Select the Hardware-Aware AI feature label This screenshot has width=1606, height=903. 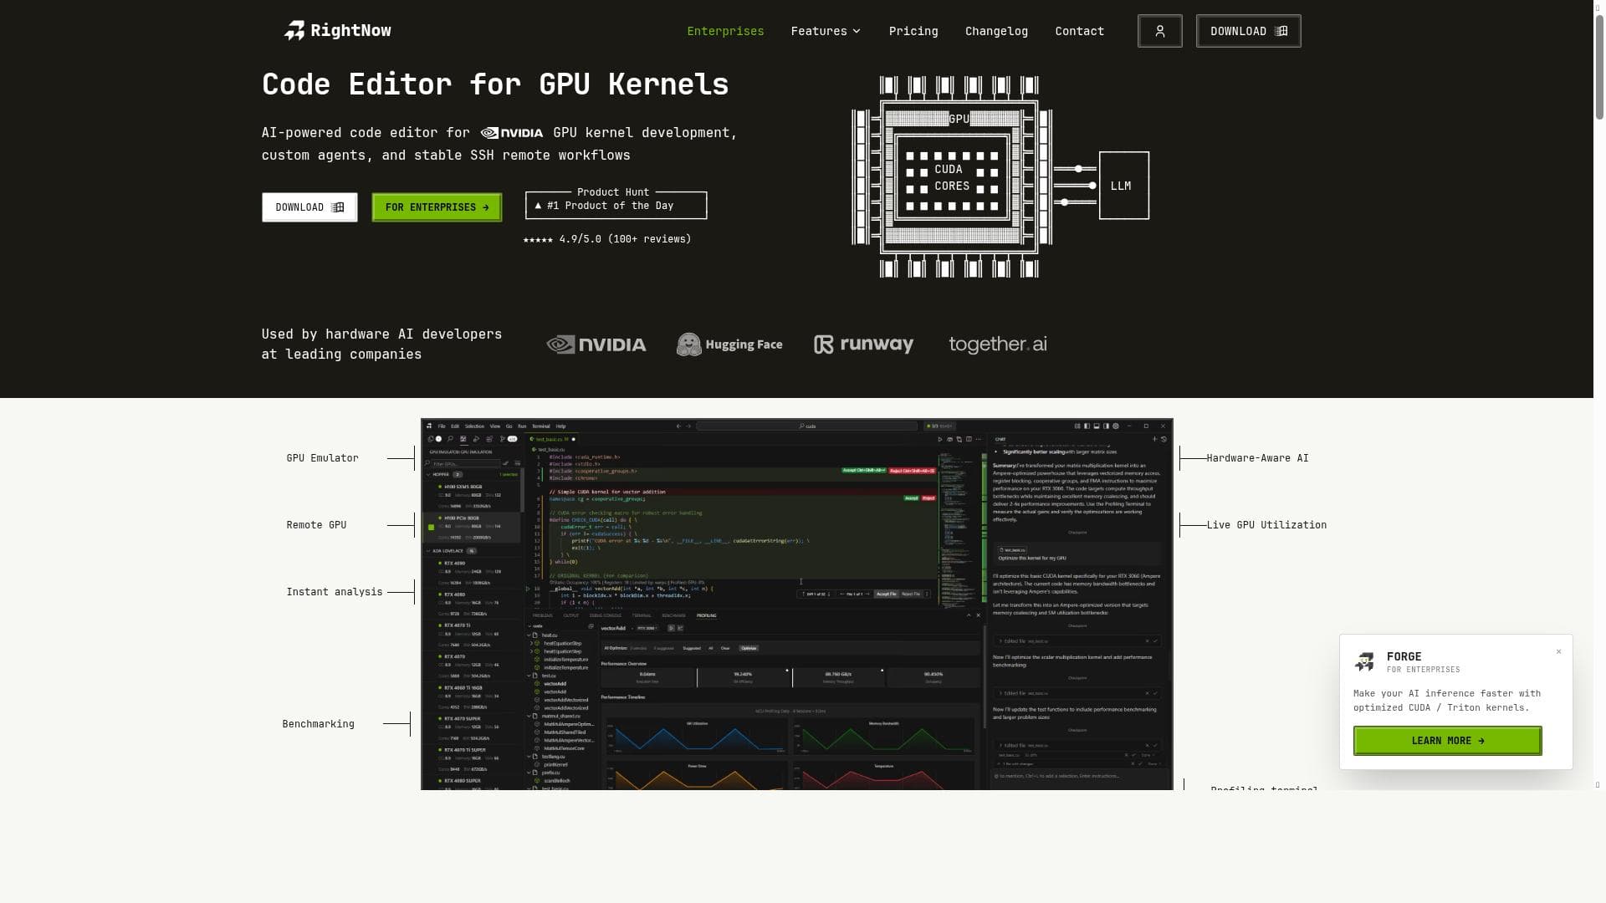tap(1257, 458)
